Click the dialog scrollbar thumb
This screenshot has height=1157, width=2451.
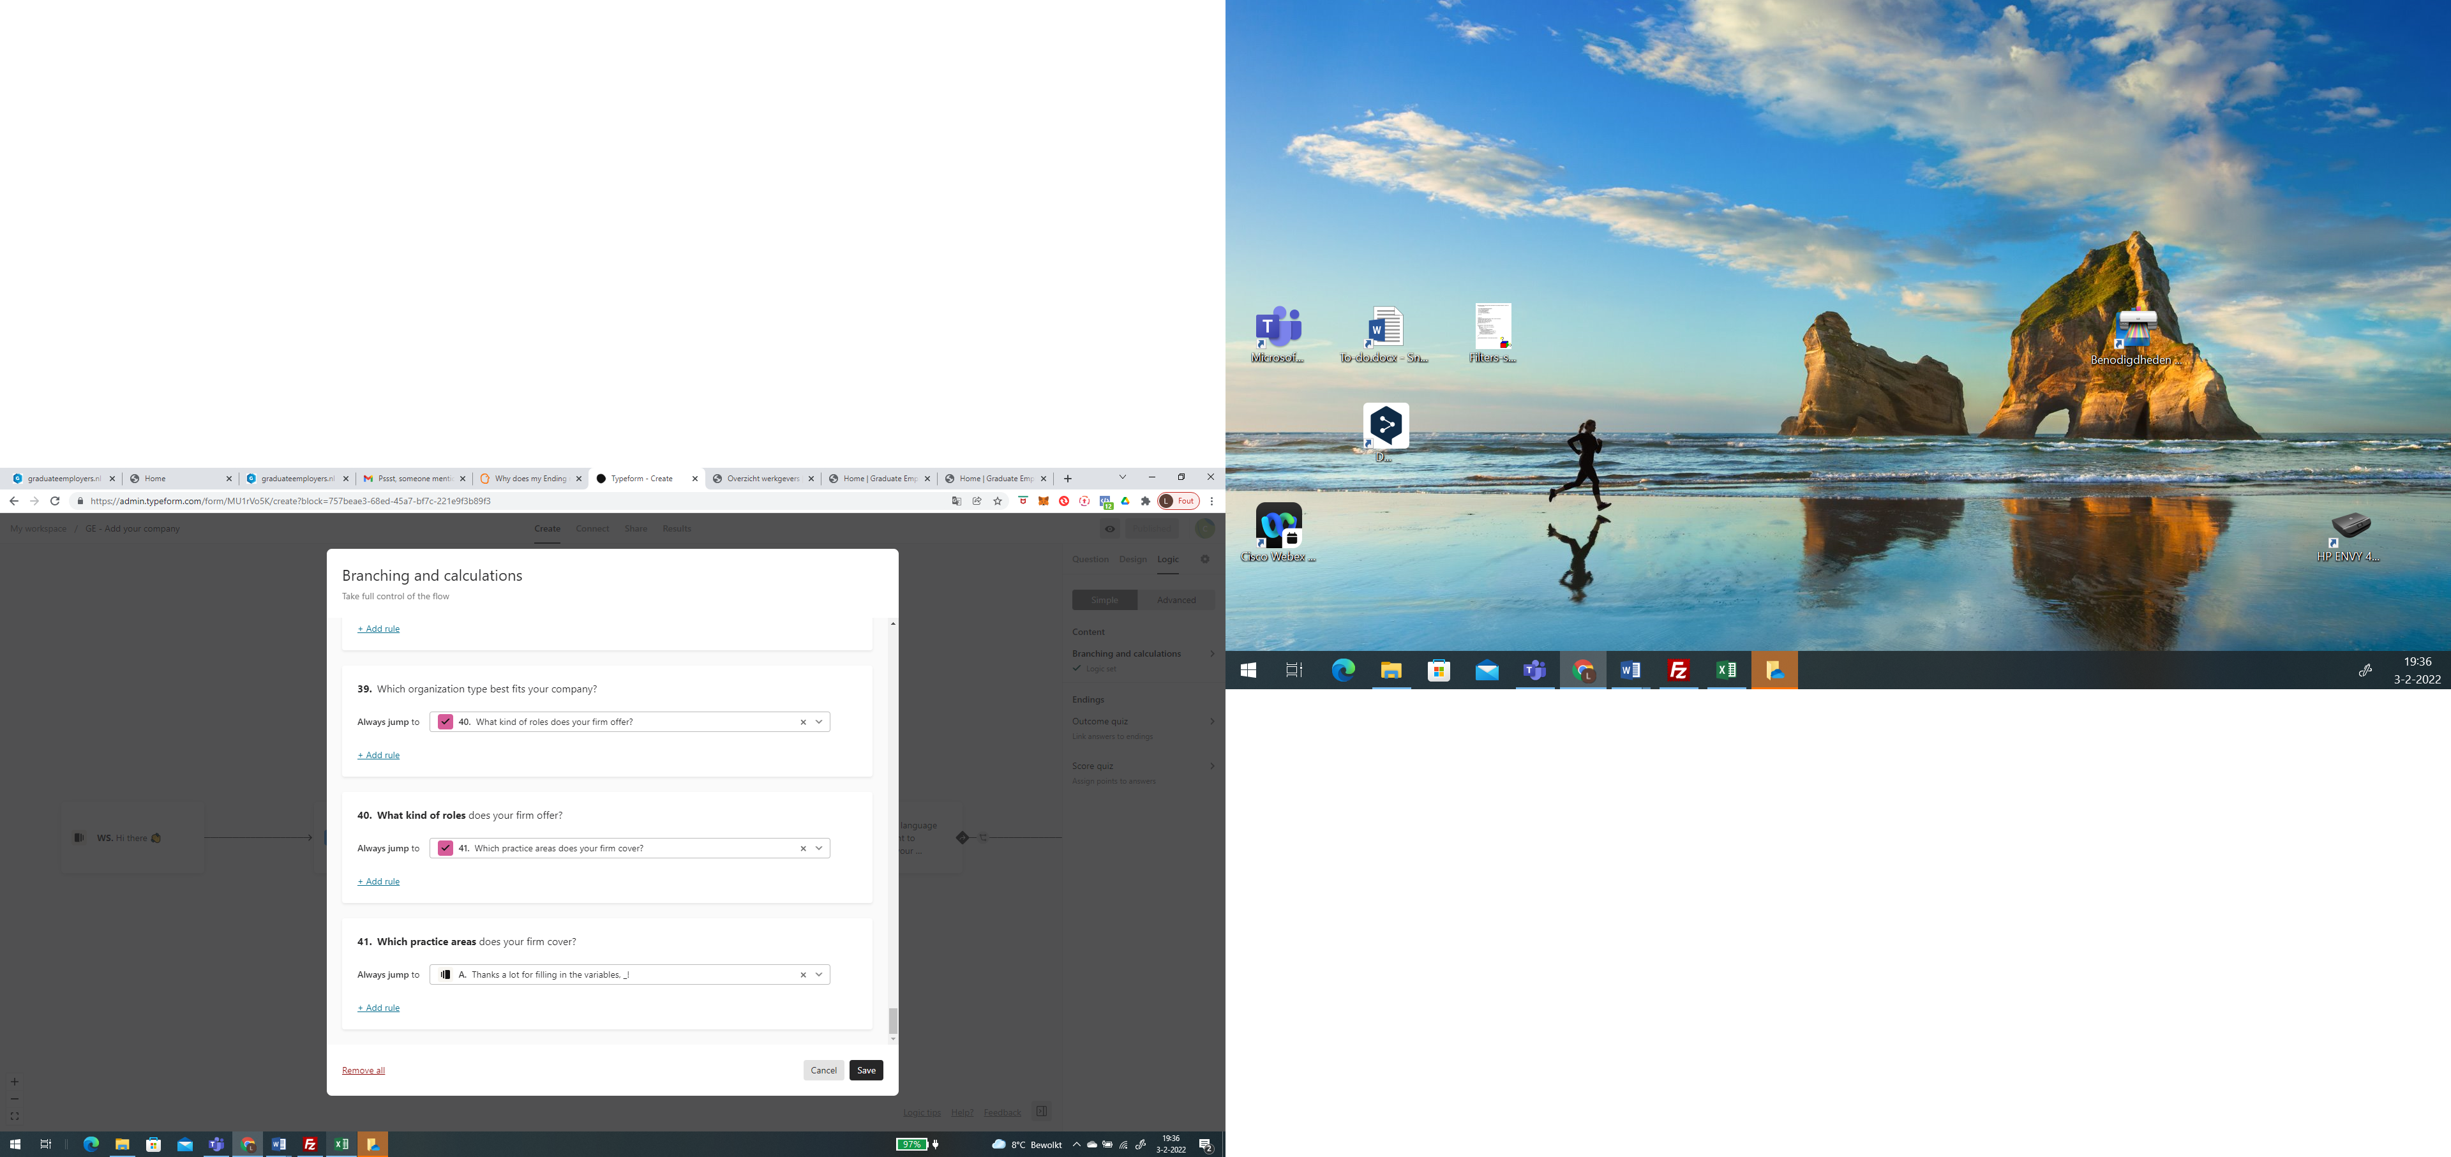tap(892, 1021)
